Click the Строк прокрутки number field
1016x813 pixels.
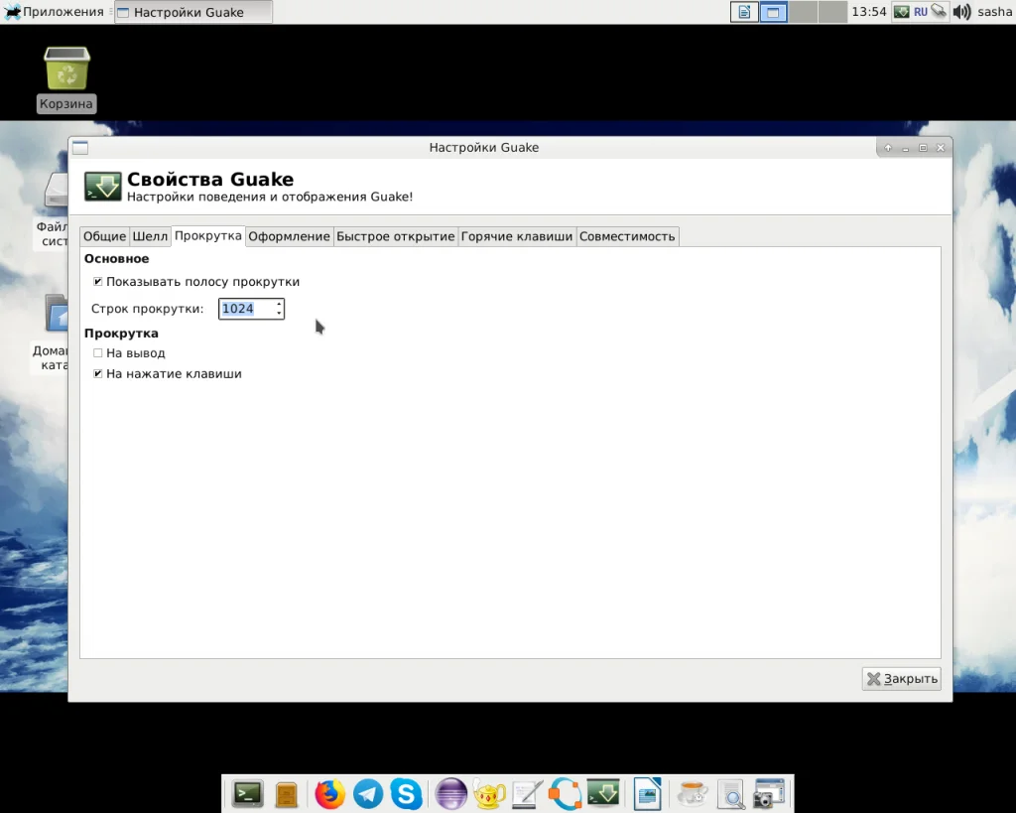[x=246, y=309]
